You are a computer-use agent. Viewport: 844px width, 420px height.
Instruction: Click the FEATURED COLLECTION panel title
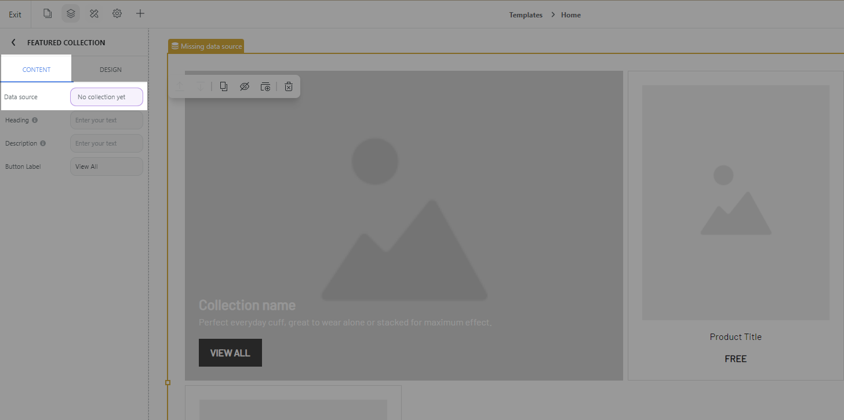pos(66,42)
